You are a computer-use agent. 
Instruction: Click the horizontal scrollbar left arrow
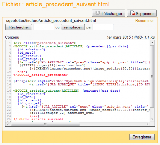pos(8,124)
